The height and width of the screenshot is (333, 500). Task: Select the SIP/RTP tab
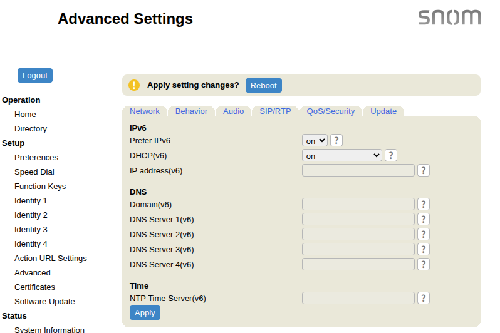click(x=275, y=111)
